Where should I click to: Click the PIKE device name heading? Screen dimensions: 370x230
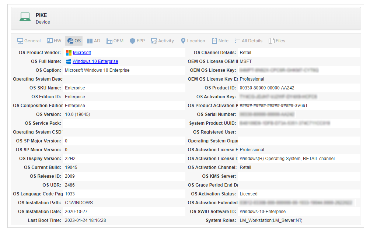point(41,15)
